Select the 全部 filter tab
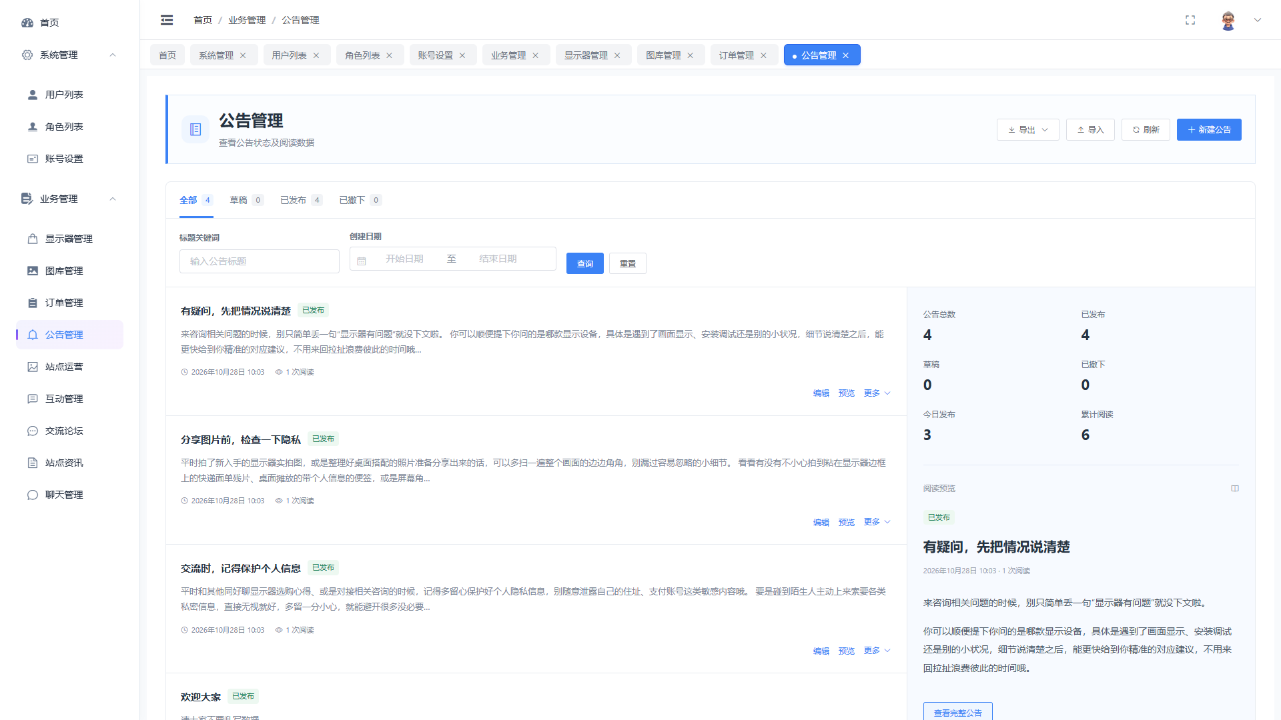The image size is (1281, 720). click(196, 200)
